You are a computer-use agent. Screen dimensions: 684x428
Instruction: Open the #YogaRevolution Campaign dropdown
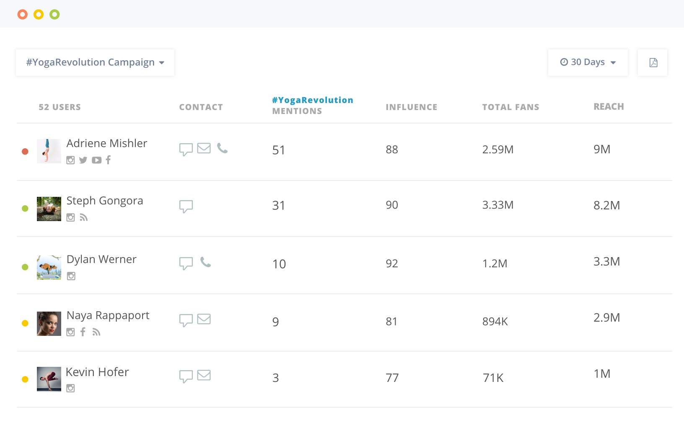[x=95, y=63]
